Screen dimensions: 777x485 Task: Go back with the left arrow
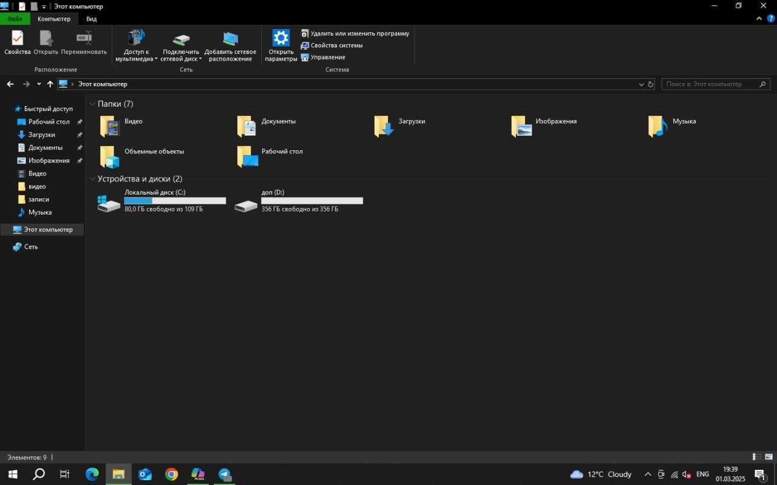10,84
